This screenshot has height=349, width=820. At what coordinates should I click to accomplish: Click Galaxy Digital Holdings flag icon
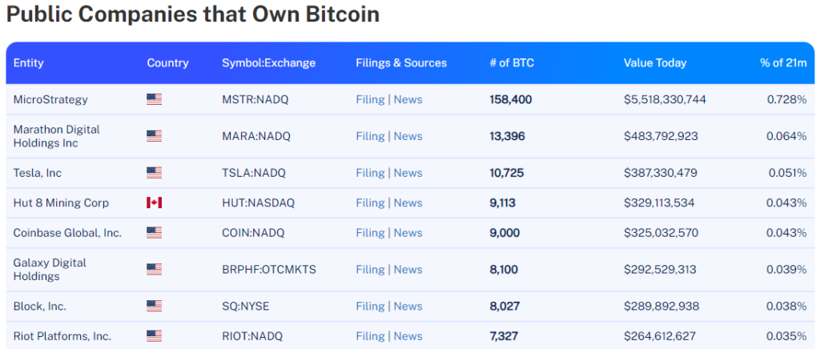[154, 270]
